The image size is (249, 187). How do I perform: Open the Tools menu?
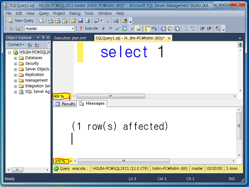89,13
